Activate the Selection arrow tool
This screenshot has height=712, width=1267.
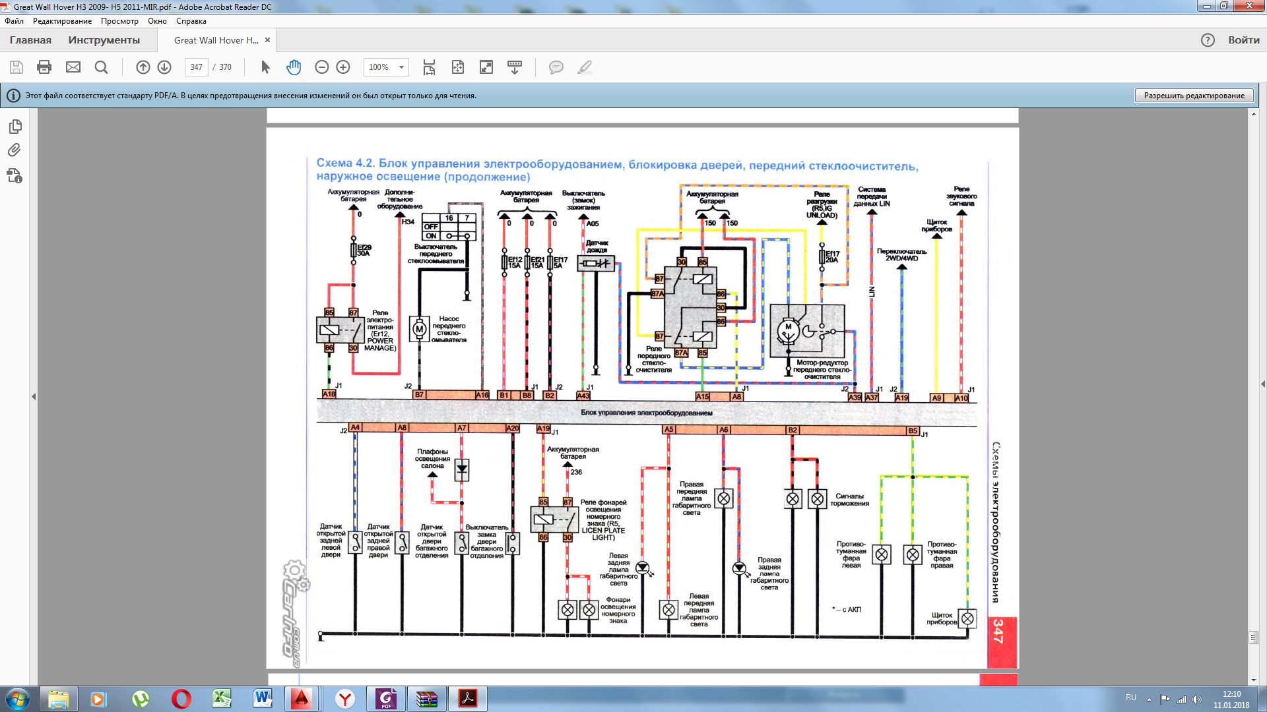pos(265,67)
